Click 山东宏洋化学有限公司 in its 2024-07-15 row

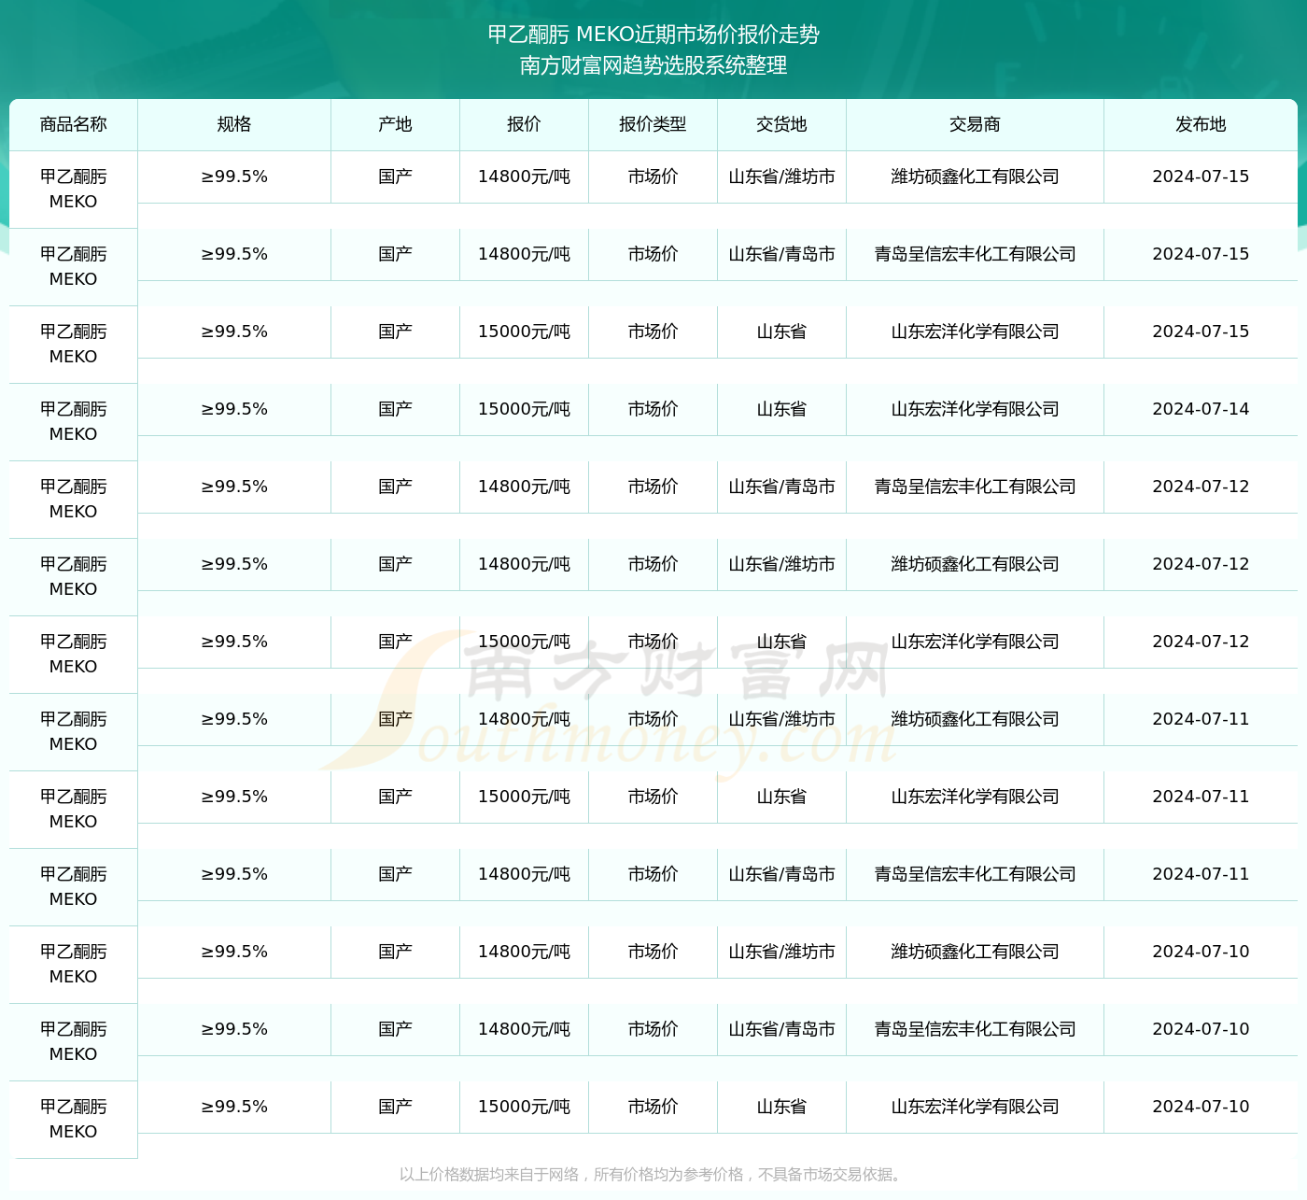pyautogui.click(x=975, y=332)
